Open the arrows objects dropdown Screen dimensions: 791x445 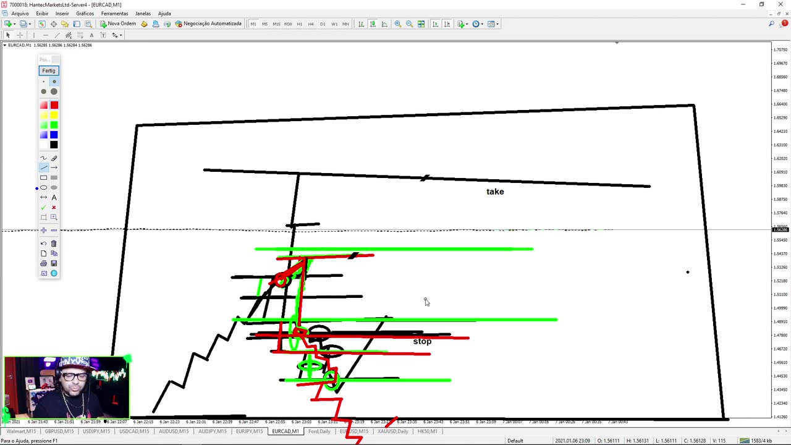pos(116,35)
